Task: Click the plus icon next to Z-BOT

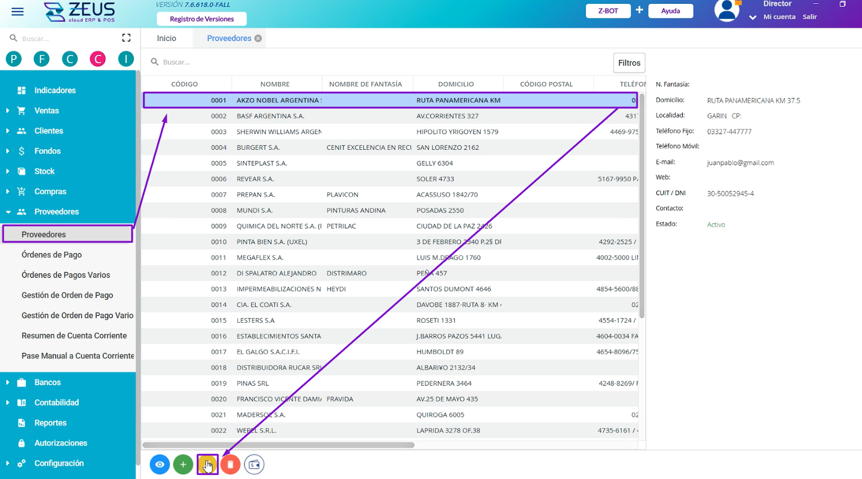Action: pyautogui.click(x=639, y=10)
